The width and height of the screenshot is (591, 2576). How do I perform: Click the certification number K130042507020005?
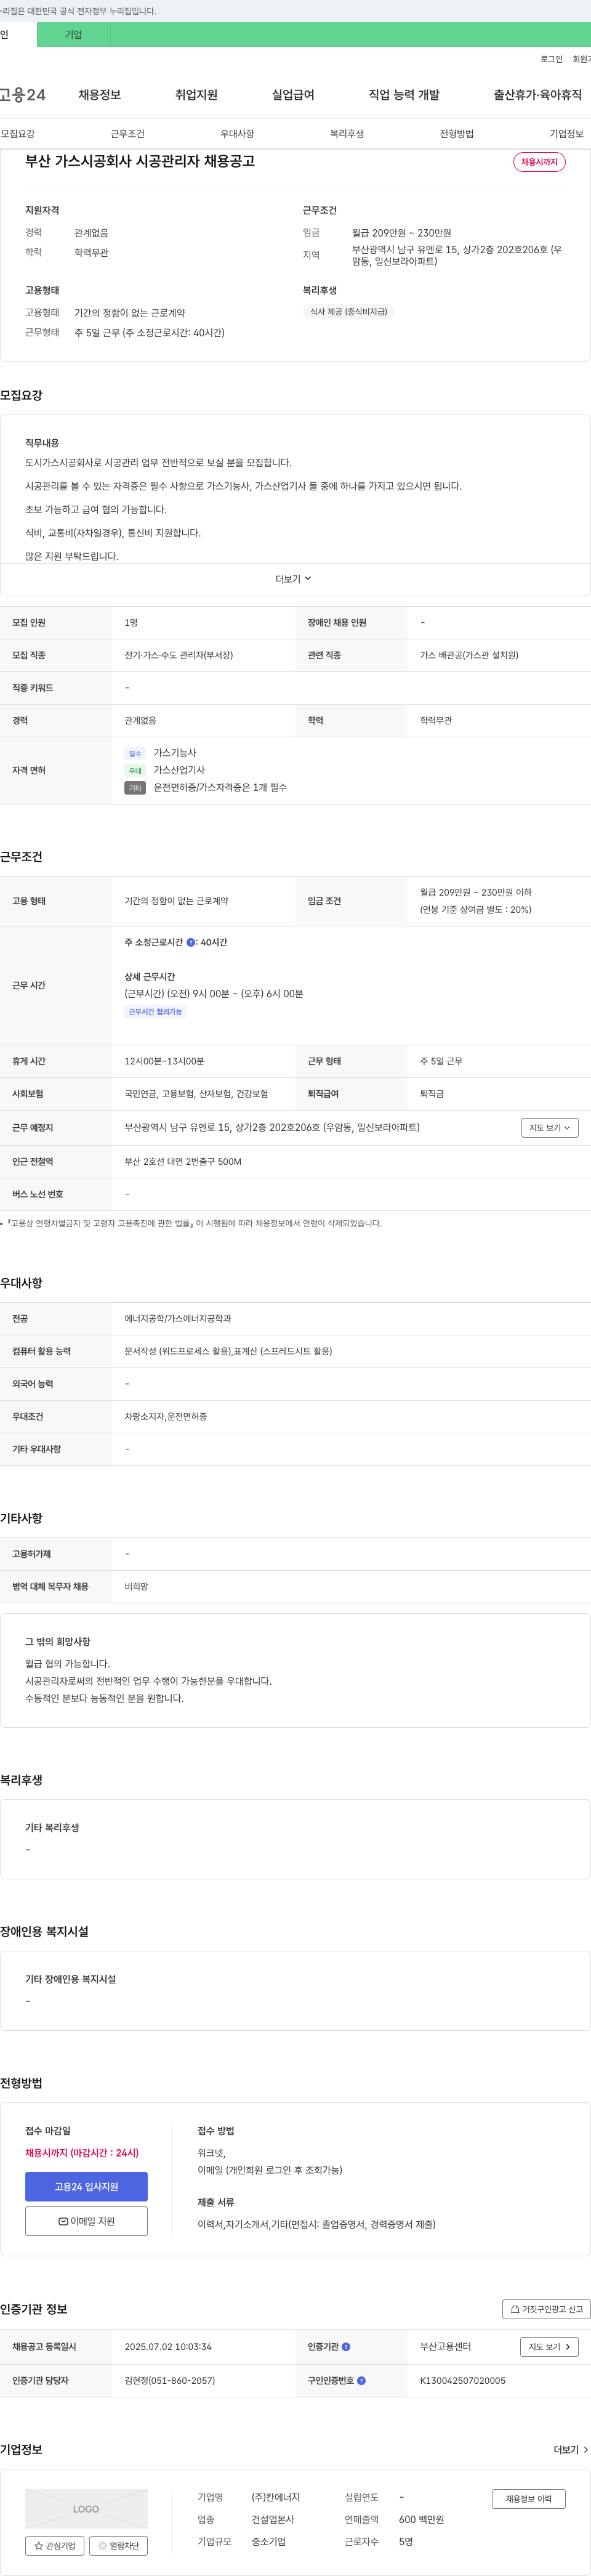462,2380
